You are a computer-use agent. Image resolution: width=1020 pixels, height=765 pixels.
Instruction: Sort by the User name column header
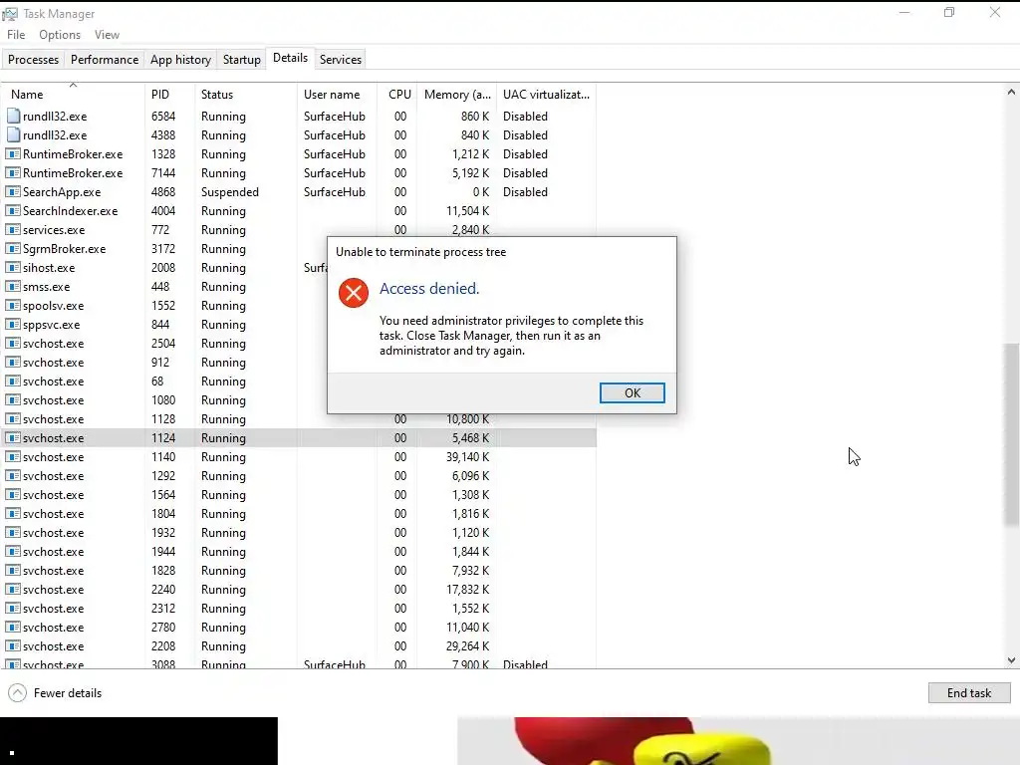coord(337,95)
